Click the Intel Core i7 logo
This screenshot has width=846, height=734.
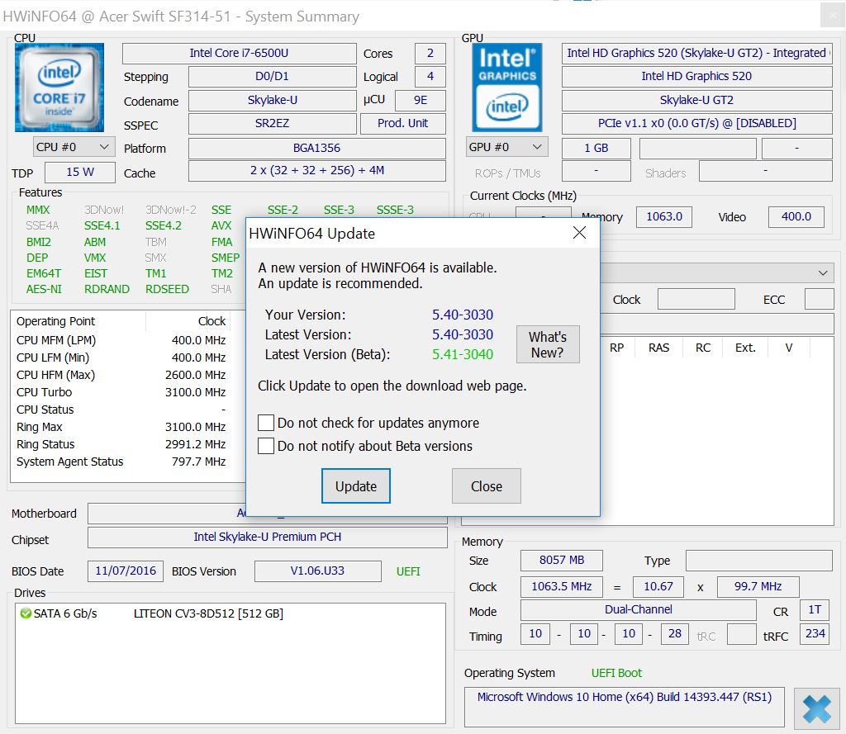[59, 88]
